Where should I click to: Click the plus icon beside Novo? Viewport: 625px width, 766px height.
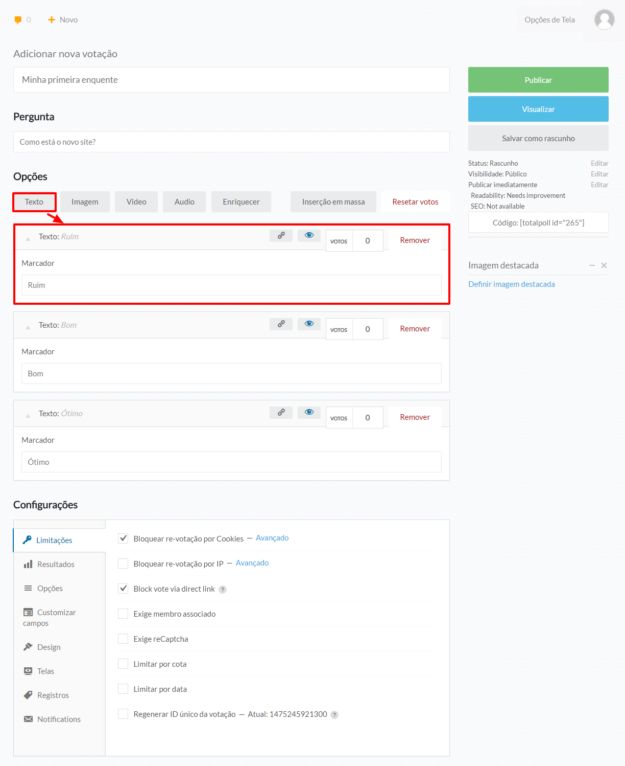51,20
